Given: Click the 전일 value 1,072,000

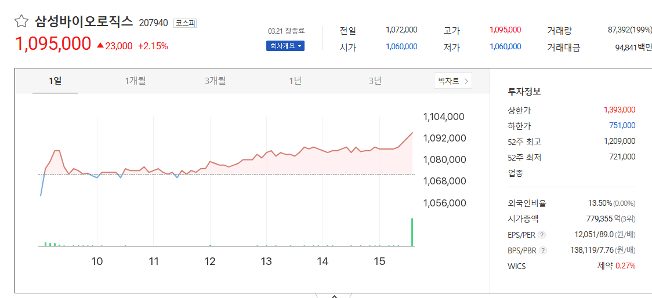Looking at the screenshot, I should tap(401, 30).
